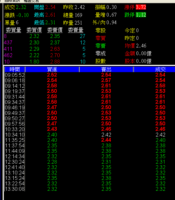Click the 昨定 value 0
This screenshot has width=175, height=200.
tap(137, 38)
